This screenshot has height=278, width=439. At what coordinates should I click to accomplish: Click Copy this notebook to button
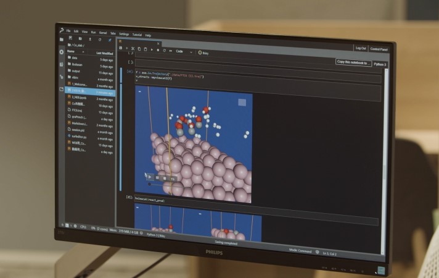(x=353, y=62)
